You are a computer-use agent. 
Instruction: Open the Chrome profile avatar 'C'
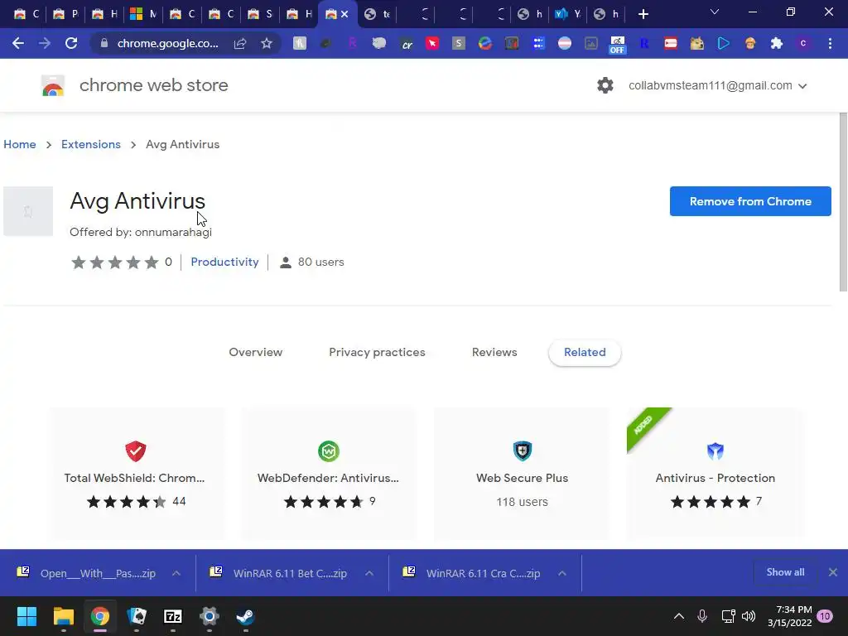(x=803, y=43)
